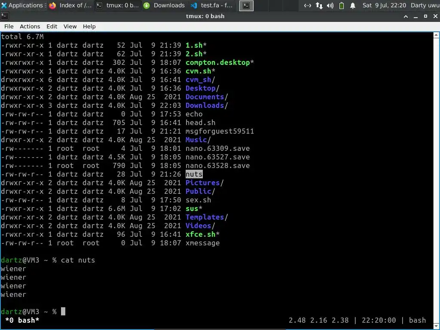Minimize the tmux terminal window

tap(416, 16)
